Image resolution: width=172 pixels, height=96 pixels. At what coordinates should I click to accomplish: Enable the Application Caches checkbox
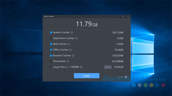coord(51,38)
